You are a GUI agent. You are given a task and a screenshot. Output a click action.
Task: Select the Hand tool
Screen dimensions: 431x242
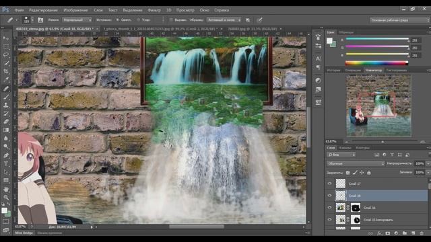(x=6, y=189)
